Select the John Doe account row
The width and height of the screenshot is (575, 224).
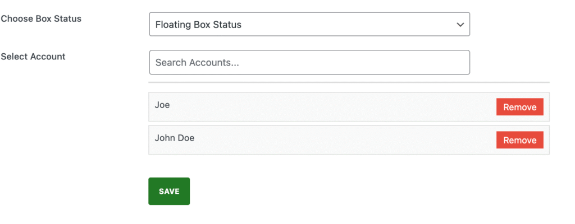pos(349,140)
